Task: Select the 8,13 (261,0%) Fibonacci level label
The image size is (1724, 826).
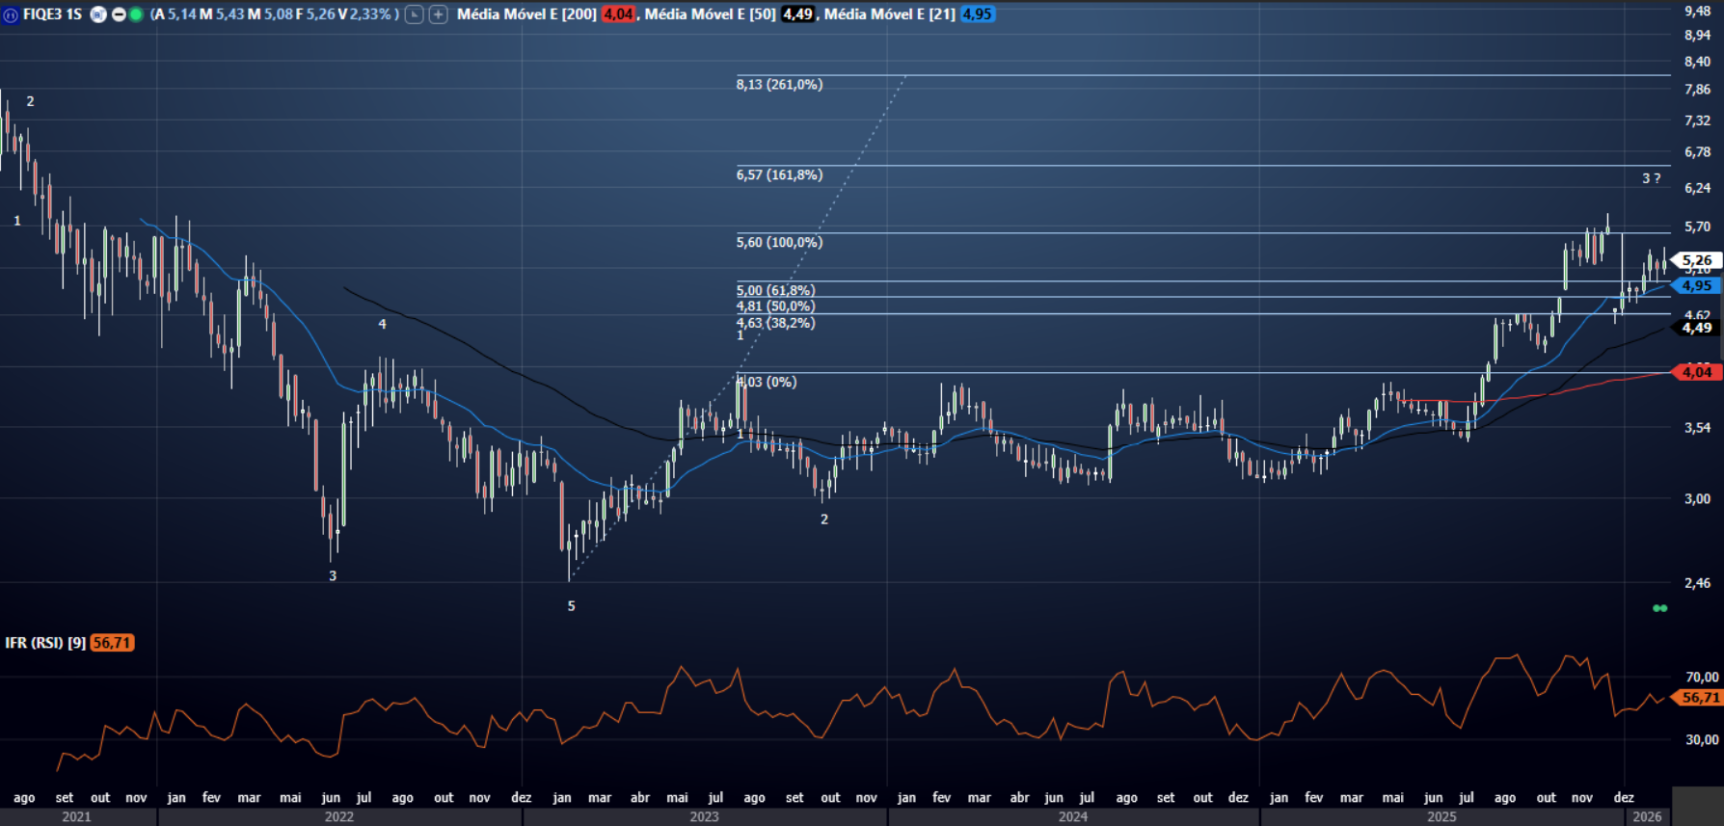Action: coord(779,85)
